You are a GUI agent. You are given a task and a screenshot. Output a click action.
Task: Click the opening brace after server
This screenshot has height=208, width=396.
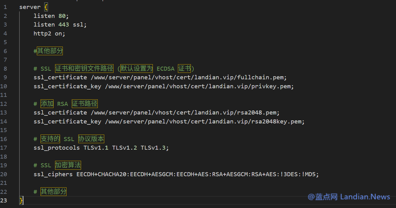pyautogui.click(x=46, y=7)
